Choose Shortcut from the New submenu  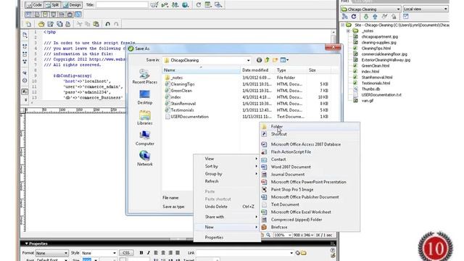310,134
